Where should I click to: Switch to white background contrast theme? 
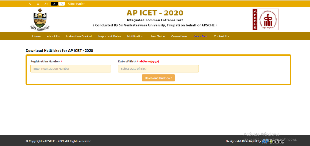[x=62, y=4]
